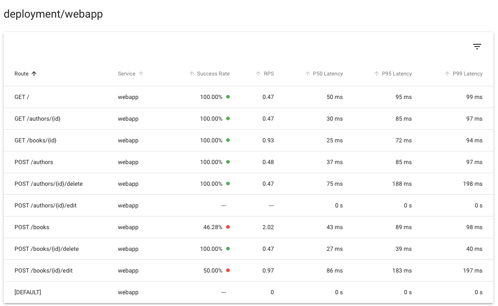Click the green status dot for GET /
498x306 pixels.
tap(228, 97)
